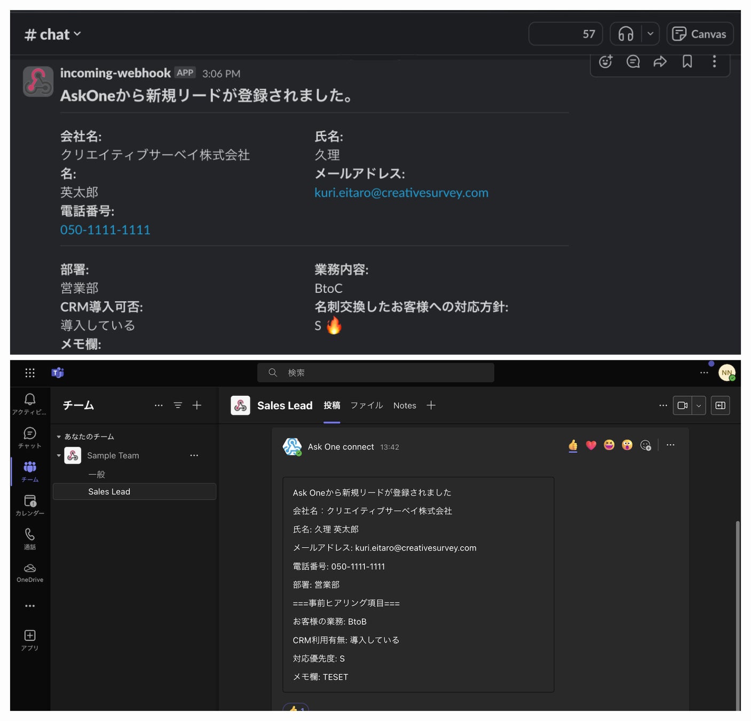Go to チャット in the Teams sidebar
Image resolution: width=751 pixels, height=721 pixels.
[30, 438]
